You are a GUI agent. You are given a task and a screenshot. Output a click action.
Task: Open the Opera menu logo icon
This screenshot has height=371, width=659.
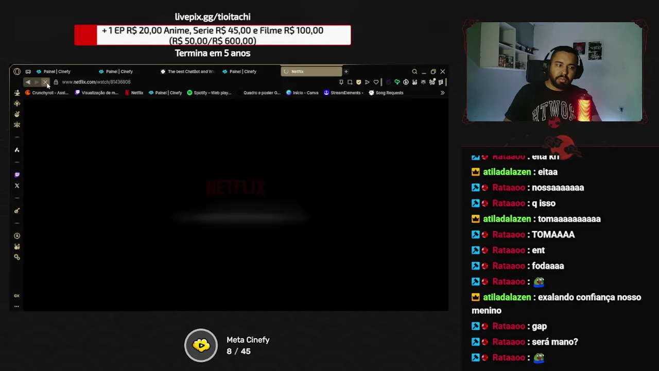(17, 72)
